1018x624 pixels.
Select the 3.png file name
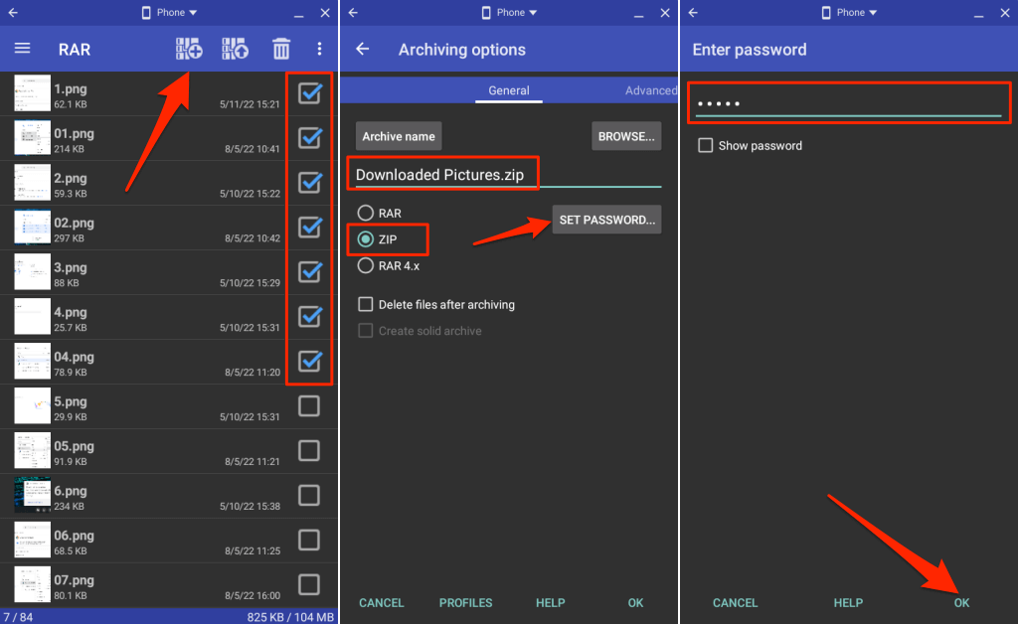[71, 267]
